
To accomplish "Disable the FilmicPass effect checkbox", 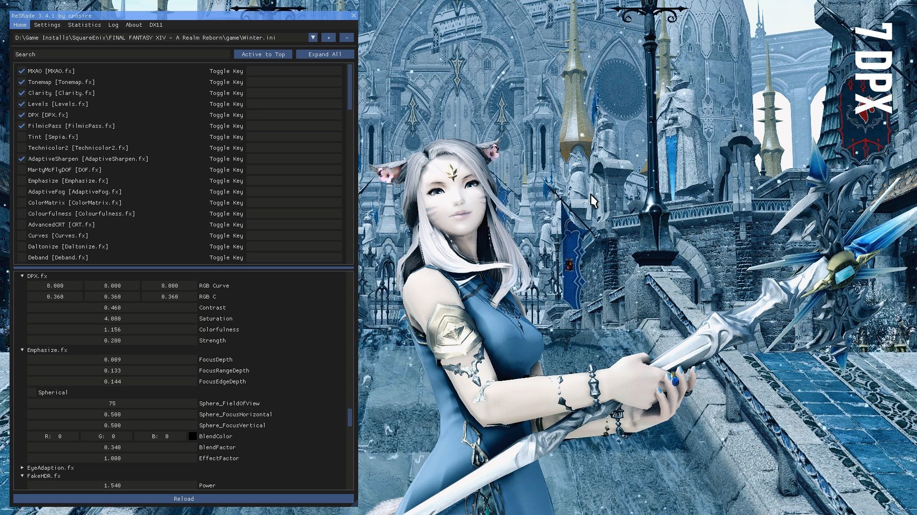I will [21, 126].
